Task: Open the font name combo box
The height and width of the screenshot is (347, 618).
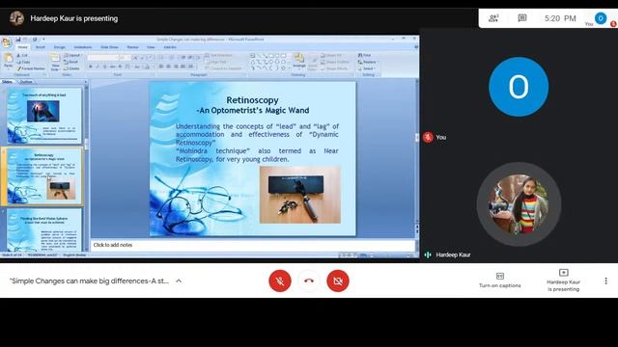Action: 102,58
